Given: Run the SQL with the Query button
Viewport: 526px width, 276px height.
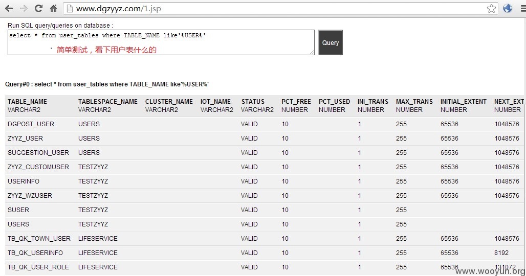Looking at the screenshot, I should tap(331, 42).
